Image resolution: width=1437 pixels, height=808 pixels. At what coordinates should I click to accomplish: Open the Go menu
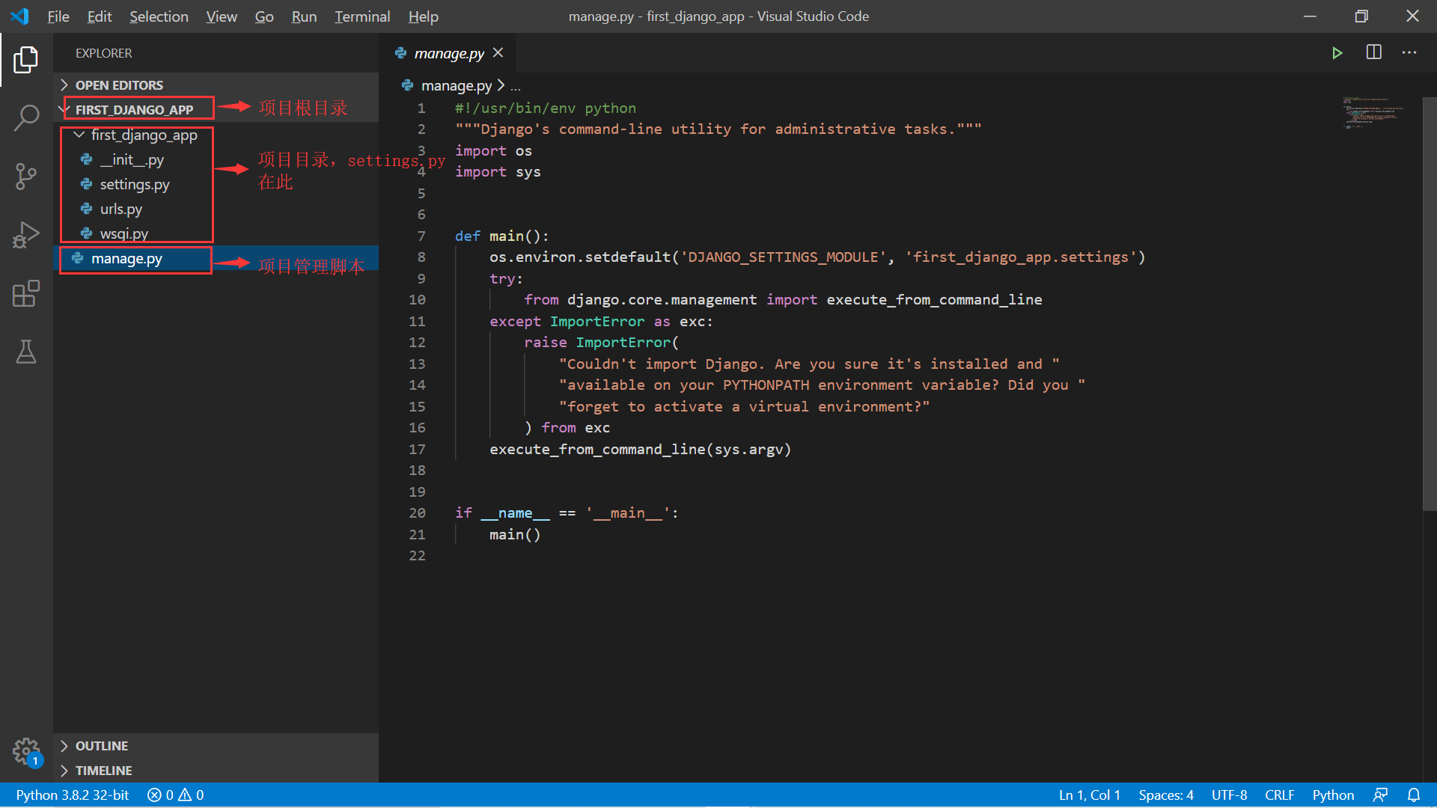coord(264,16)
